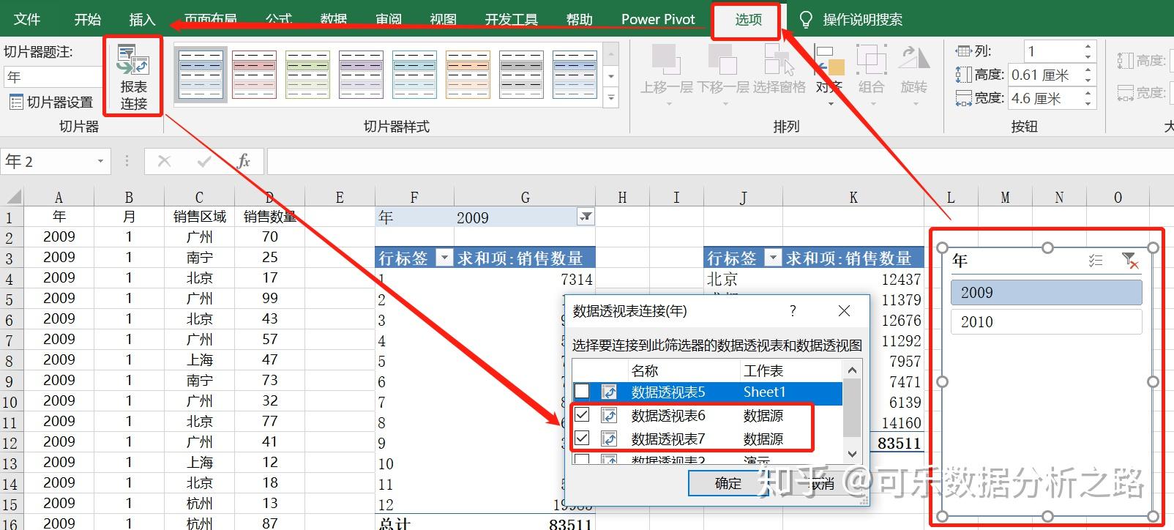Screen dimensions: 1174x530
Task: Apply the red slicer style
Action: pyautogui.click(x=254, y=75)
